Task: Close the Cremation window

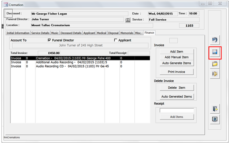Action: click(x=220, y=4)
